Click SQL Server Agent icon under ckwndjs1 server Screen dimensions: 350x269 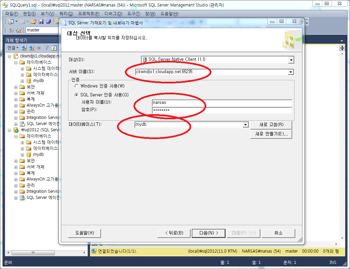coord(22,124)
